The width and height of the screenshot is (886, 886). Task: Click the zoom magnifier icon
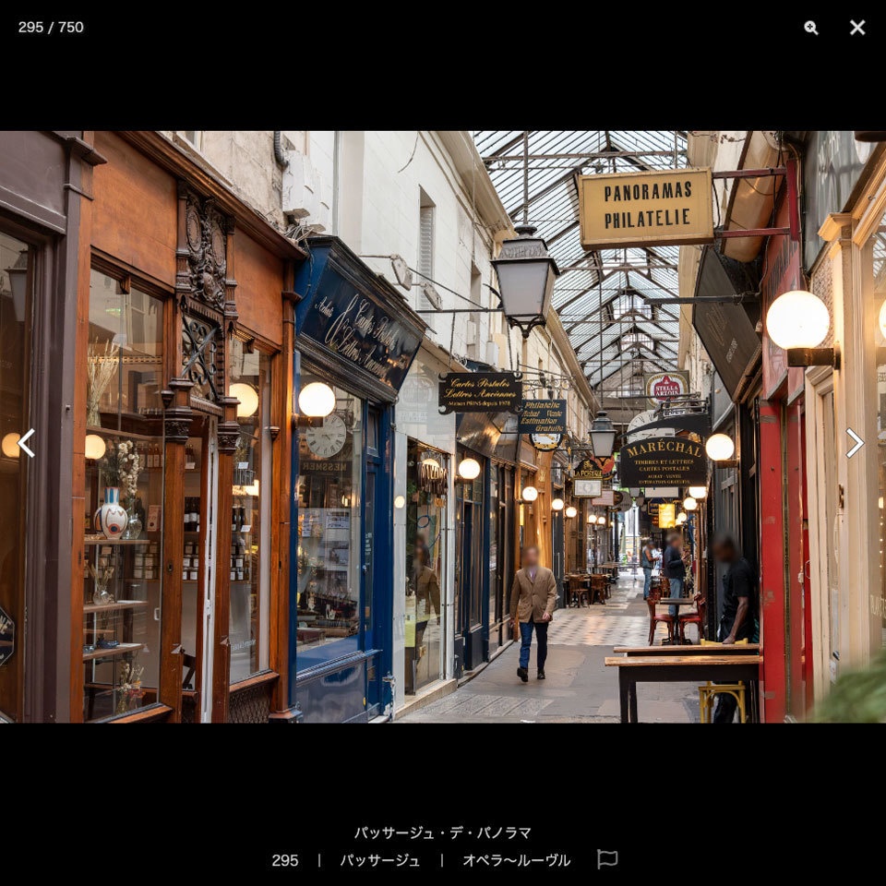point(811,28)
